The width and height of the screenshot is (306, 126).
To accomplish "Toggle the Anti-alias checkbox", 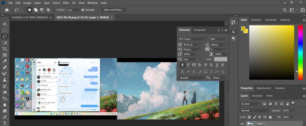I will [83, 10].
